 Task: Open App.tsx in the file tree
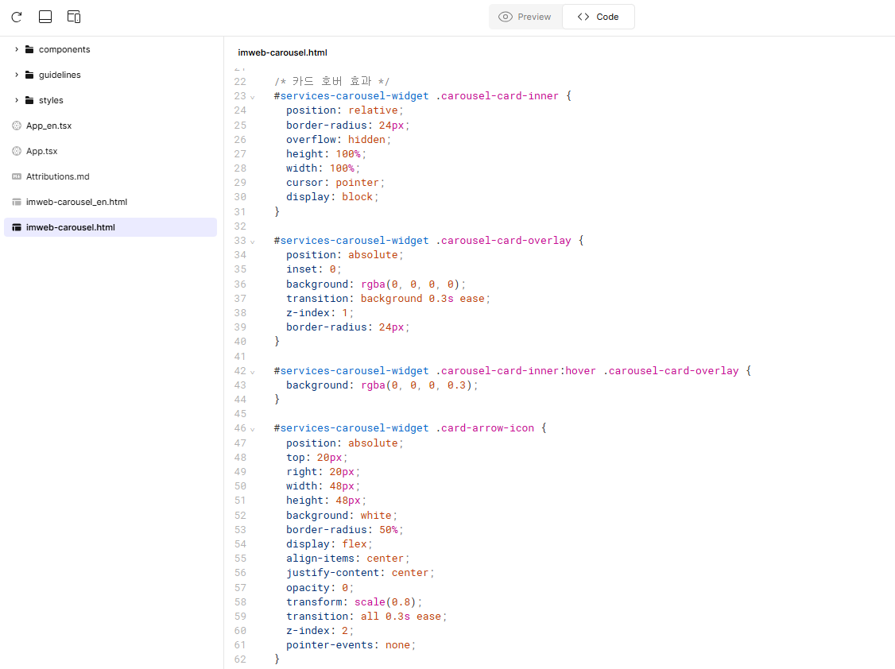point(41,151)
